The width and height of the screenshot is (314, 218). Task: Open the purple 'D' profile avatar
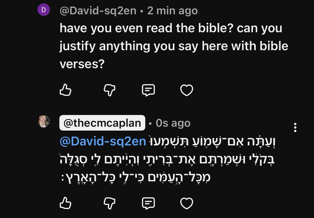[x=44, y=10]
